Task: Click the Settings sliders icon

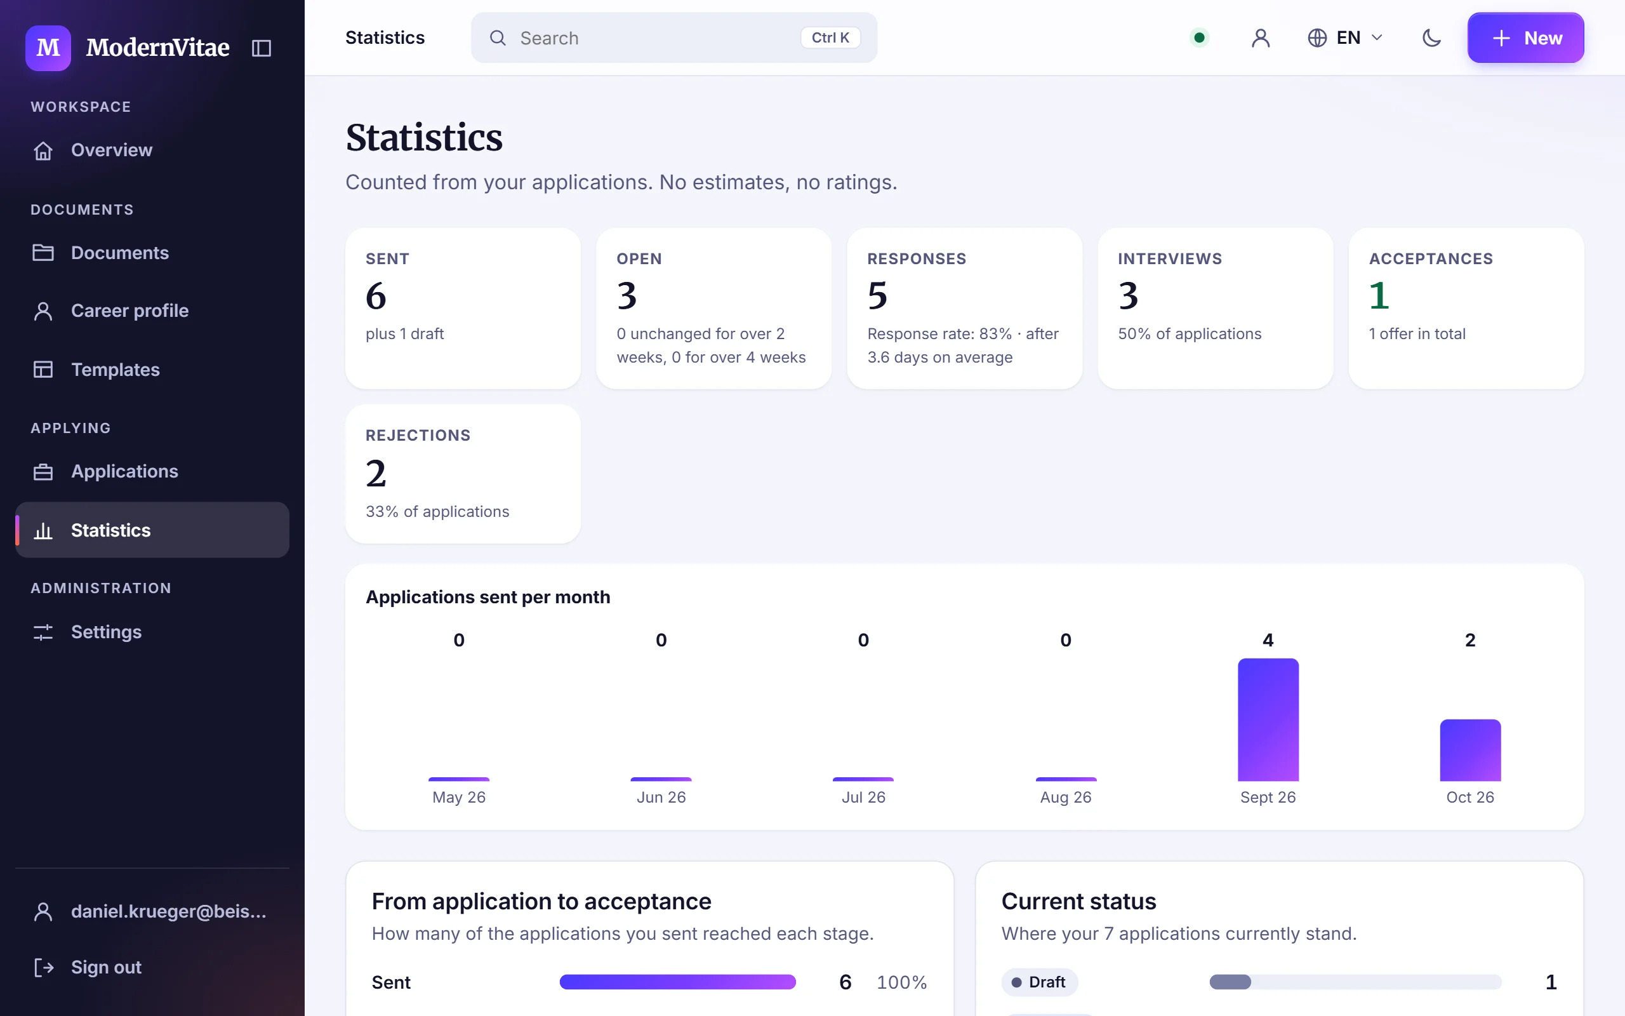Action: tap(43, 632)
